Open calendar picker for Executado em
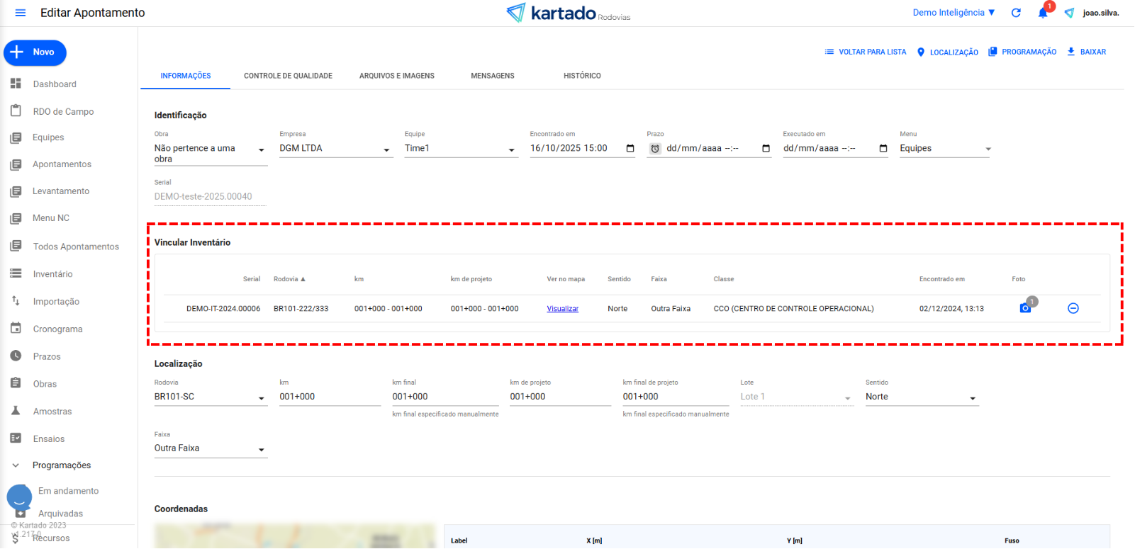 (883, 149)
